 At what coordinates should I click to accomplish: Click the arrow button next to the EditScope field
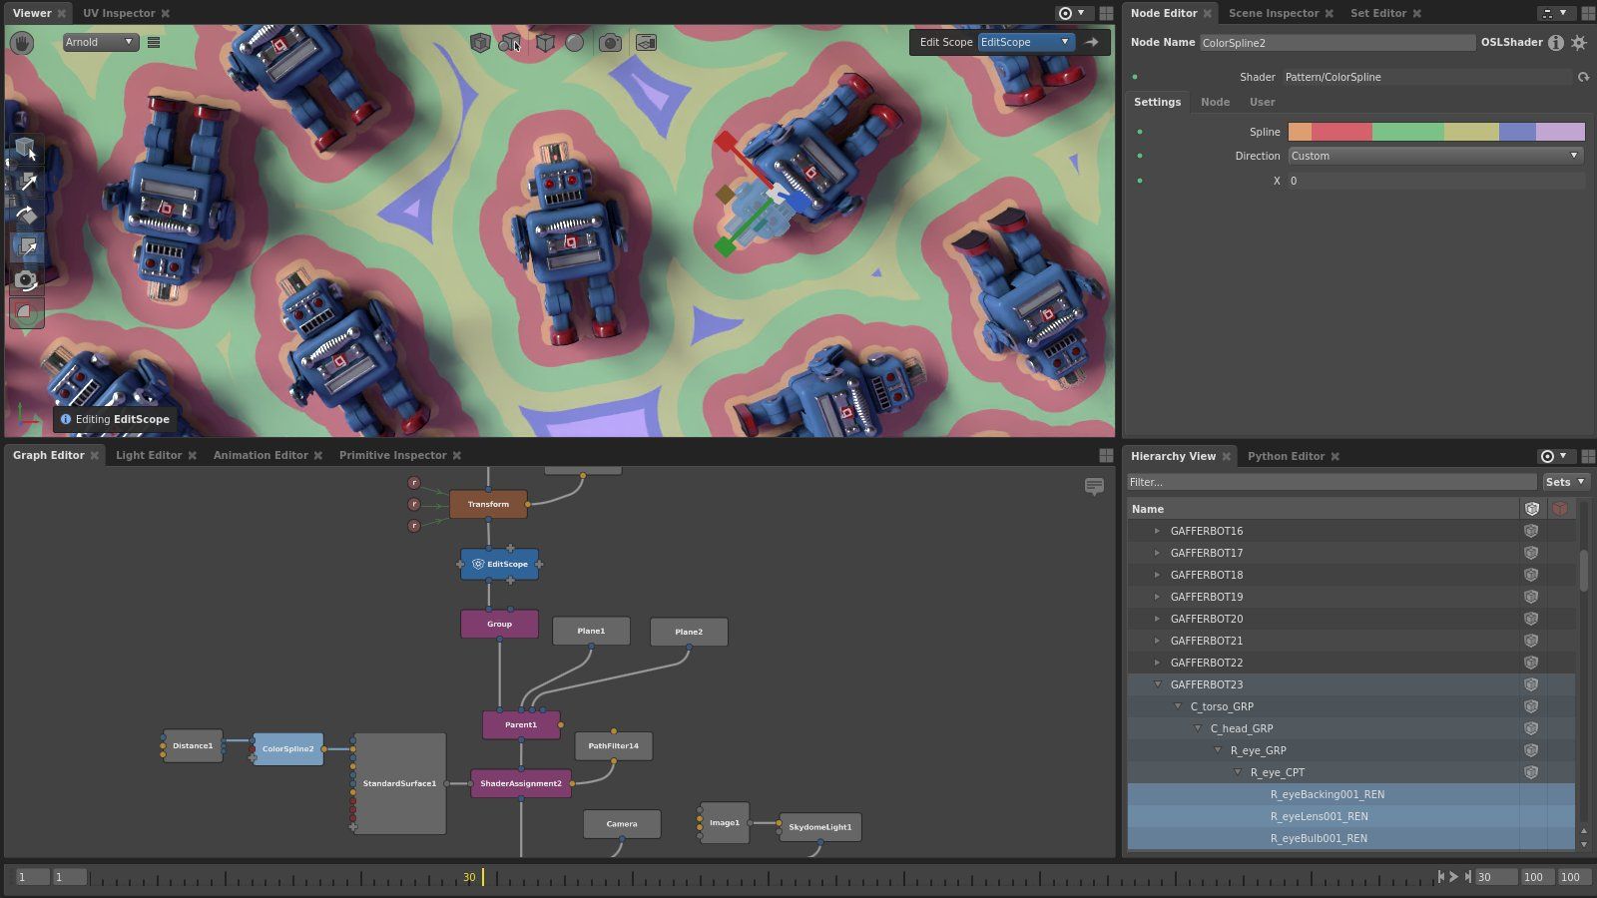coord(1092,42)
